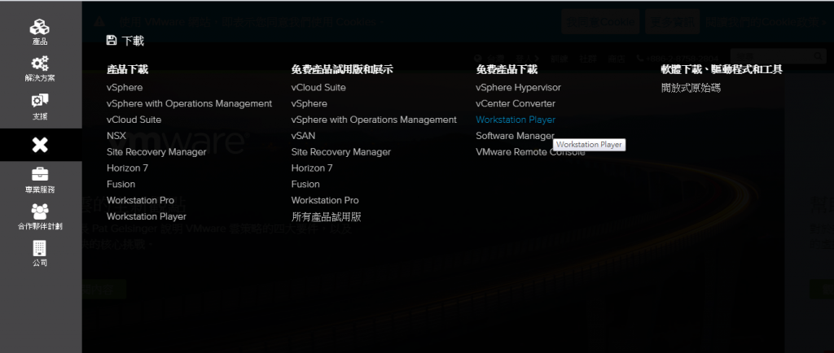Image resolution: width=834 pixels, height=353 pixels.
Task: Open 所有產品試用版 link
Action: point(327,216)
